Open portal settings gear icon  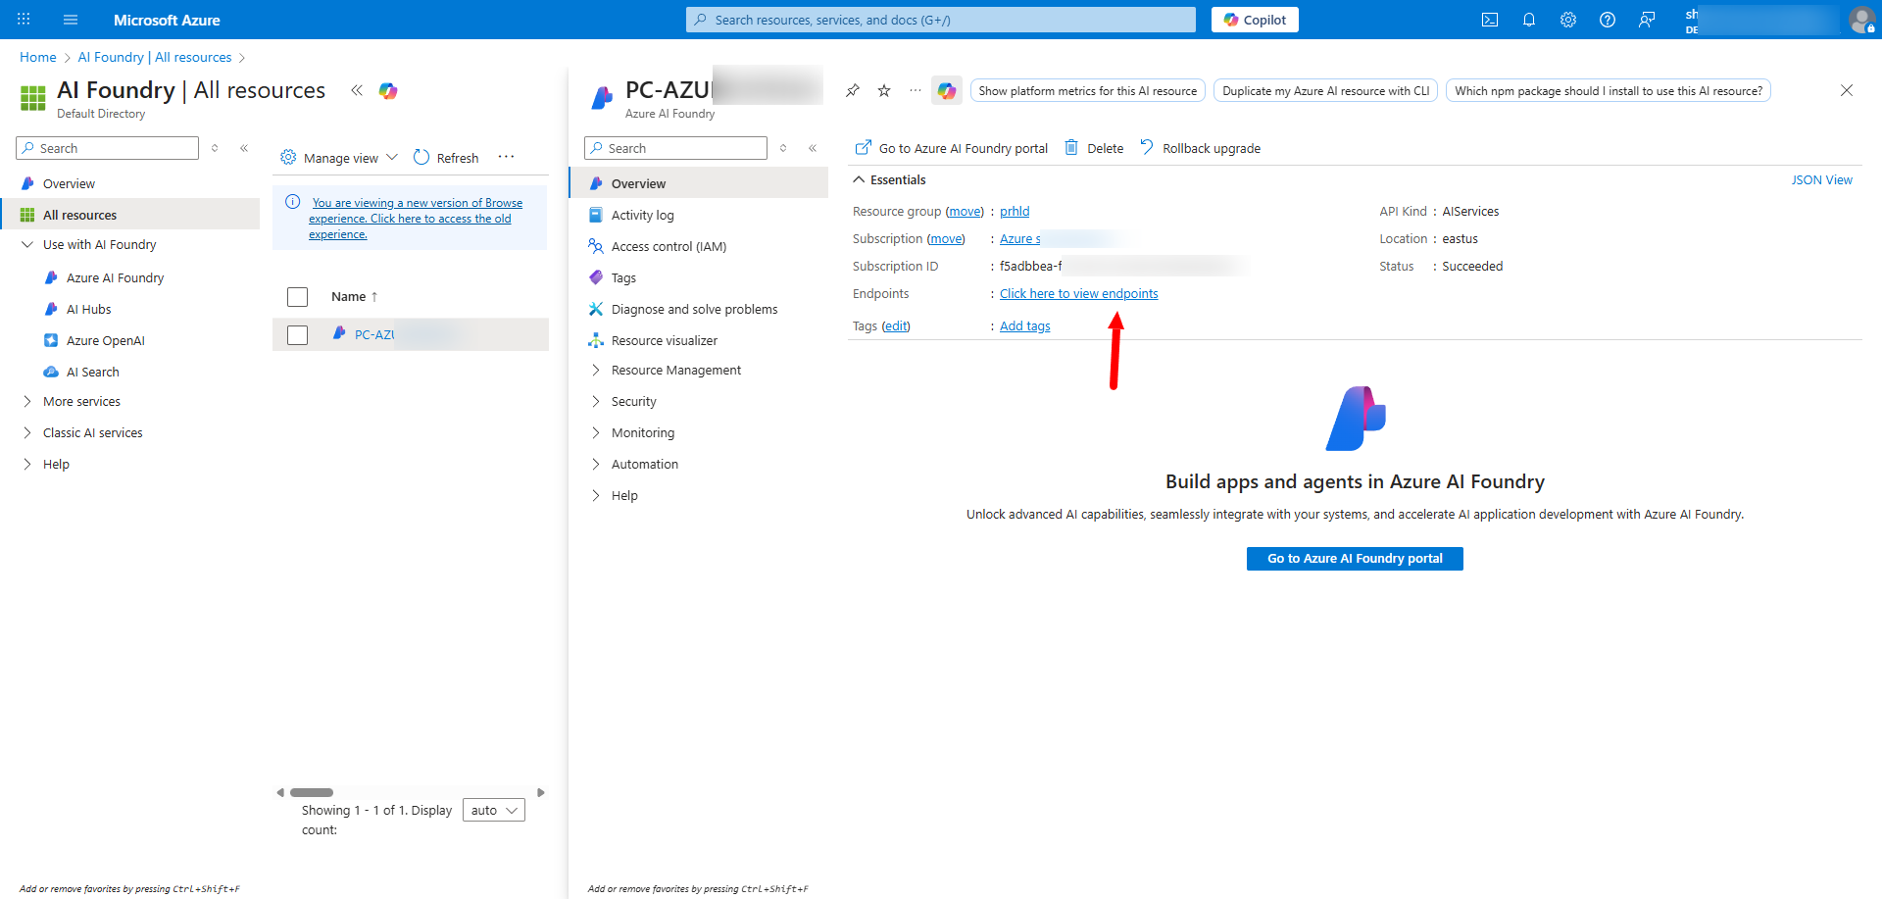click(1567, 20)
